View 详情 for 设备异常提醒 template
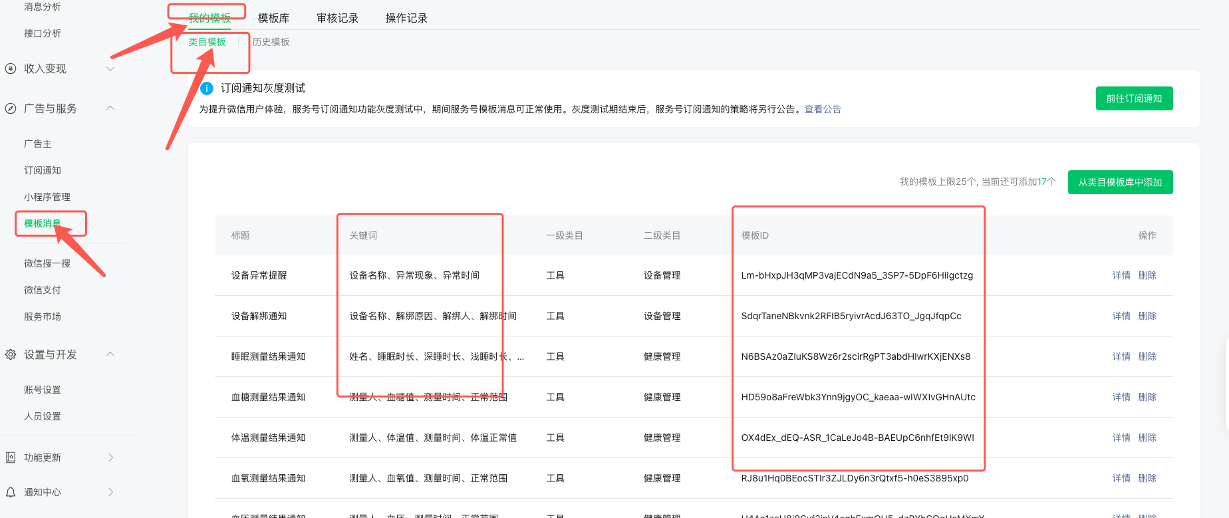This screenshot has width=1229, height=518. click(x=1121, y=275)
